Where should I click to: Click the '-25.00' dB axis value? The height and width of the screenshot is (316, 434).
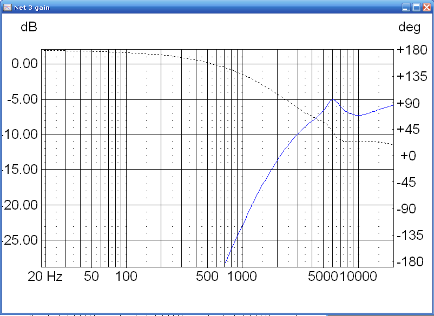[19, 240]
